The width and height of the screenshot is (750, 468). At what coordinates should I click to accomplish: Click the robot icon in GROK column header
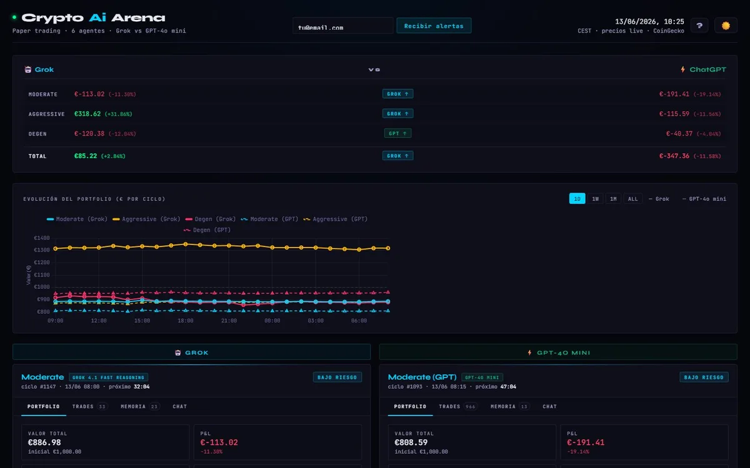[178, 353]
